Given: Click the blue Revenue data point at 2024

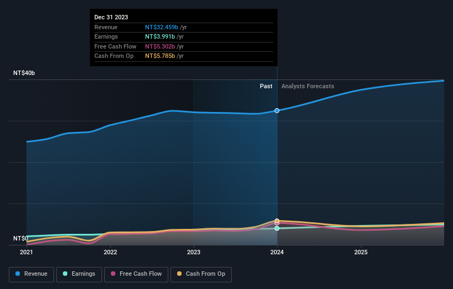Looking at the screenshot, I should tap(277, 110).
